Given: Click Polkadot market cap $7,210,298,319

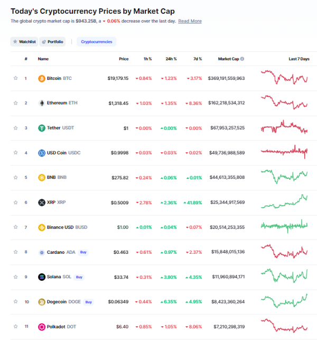Looking at the screenshot, I should pos(229,327).
